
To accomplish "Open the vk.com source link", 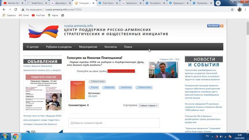I will [x=93, y=96].
